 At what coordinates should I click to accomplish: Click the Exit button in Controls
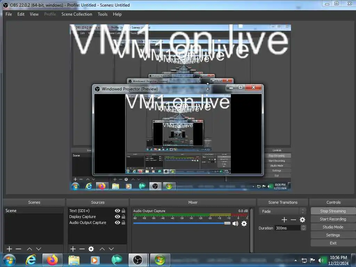pos(333,243)
